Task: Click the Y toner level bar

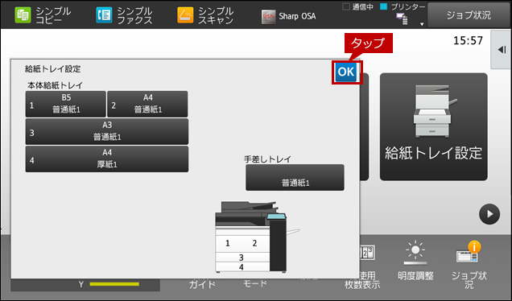Action: pos(114,284)
